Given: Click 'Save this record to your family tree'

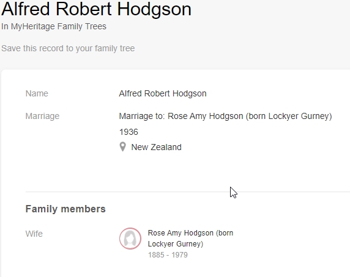Looking at the screenshot, I should click(x=68, y=48).
